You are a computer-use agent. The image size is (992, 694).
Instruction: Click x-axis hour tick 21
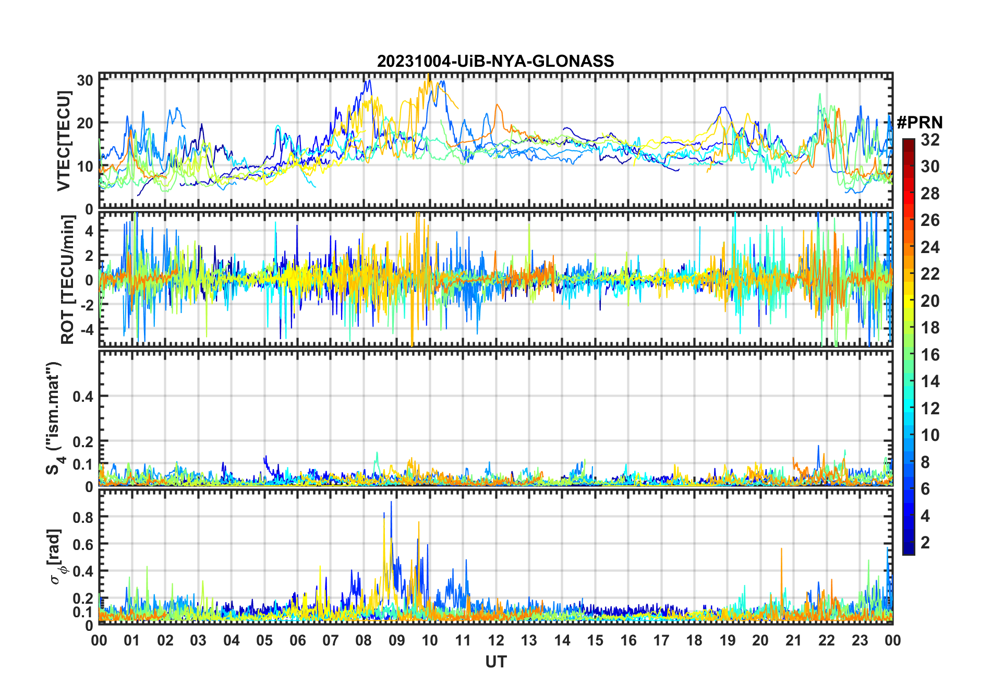click(793, 640)
